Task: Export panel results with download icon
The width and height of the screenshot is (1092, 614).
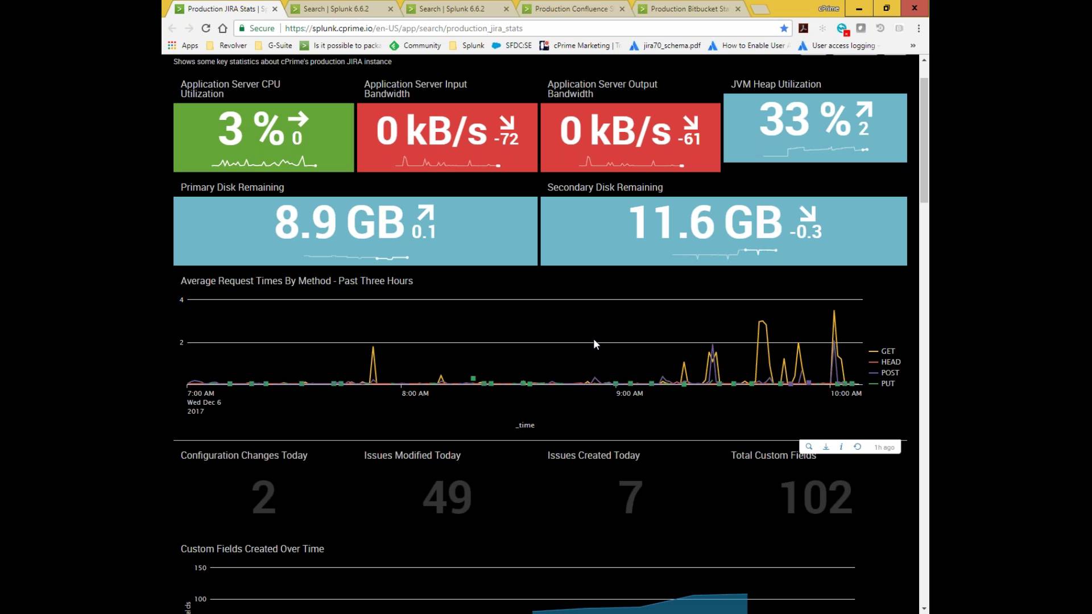Action: pos(826,447)
